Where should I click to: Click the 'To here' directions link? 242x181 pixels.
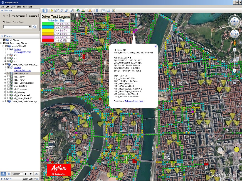[128, 101]
